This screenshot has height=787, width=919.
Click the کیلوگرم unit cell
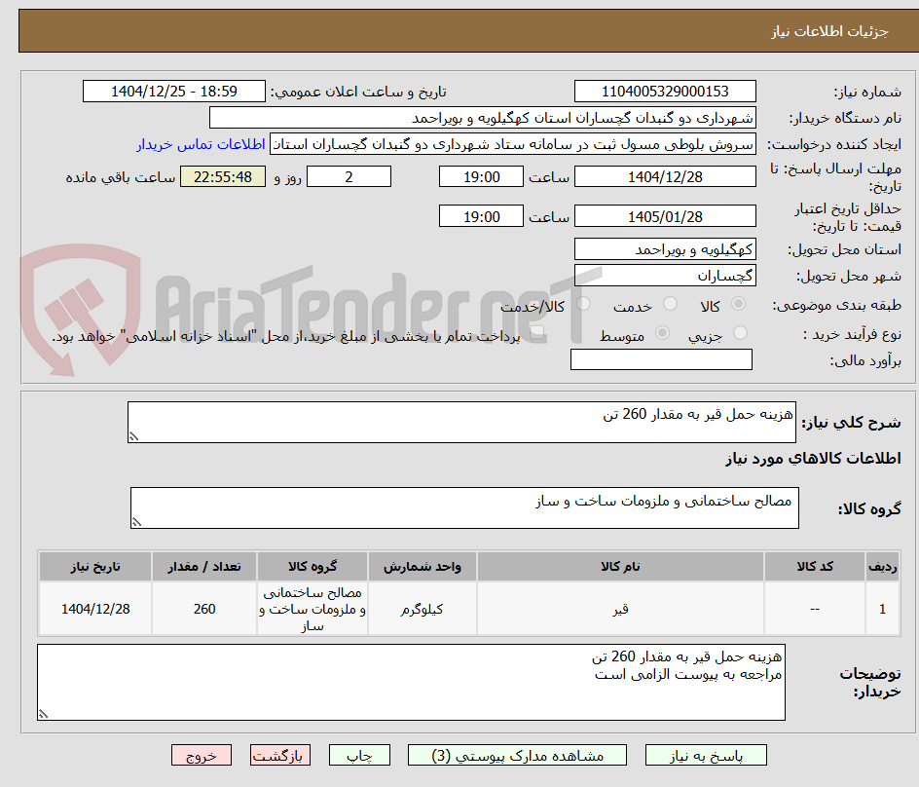(422, 609)
